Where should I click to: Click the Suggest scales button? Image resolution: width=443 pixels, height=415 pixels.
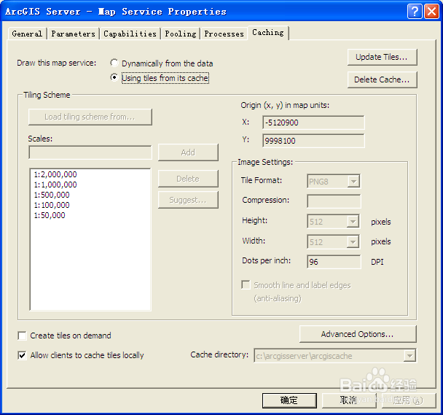point(188,200)
